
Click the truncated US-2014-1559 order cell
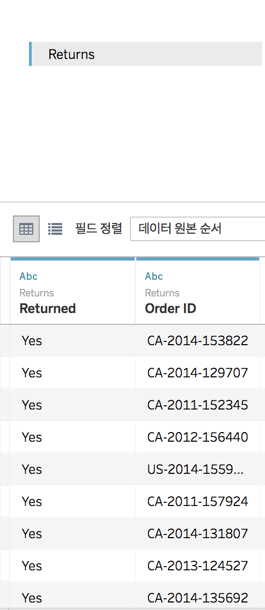(198, 469)
